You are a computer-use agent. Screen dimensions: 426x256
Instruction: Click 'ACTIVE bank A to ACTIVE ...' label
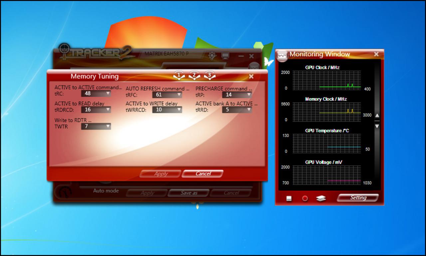226,104
